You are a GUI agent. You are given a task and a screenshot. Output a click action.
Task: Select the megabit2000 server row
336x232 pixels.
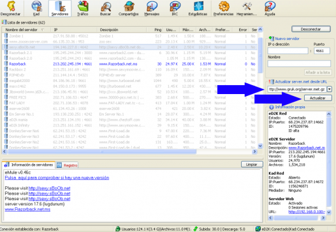[x=130, y=81]
